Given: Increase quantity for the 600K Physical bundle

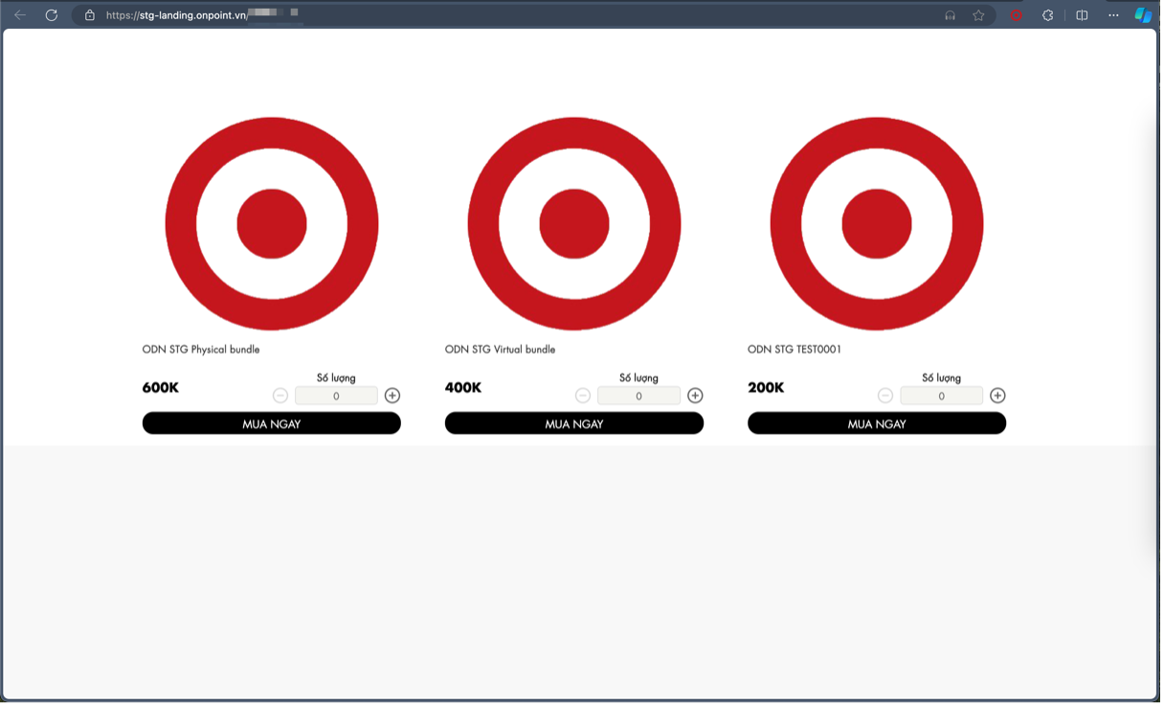Looking at the screenshot, I should click(392, 396).
